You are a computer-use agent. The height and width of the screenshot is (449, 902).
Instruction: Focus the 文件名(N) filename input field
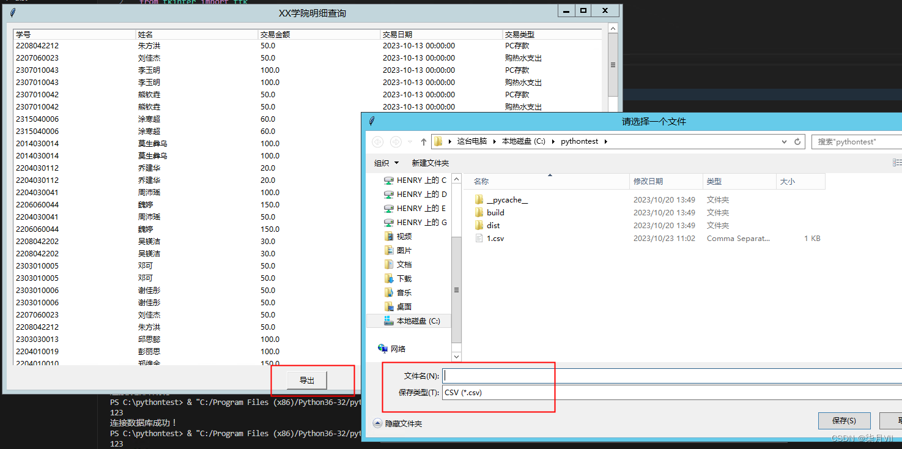671,376
